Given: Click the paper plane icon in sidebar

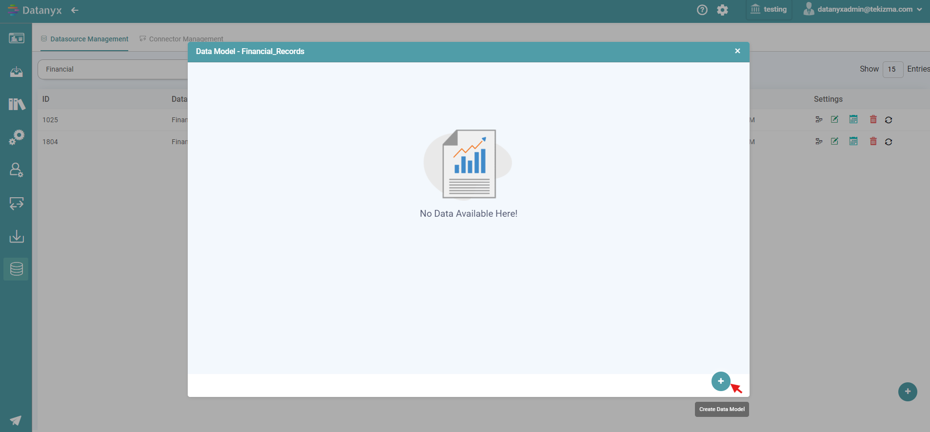Looking at the screenshot, I should (x=16, y=420).
